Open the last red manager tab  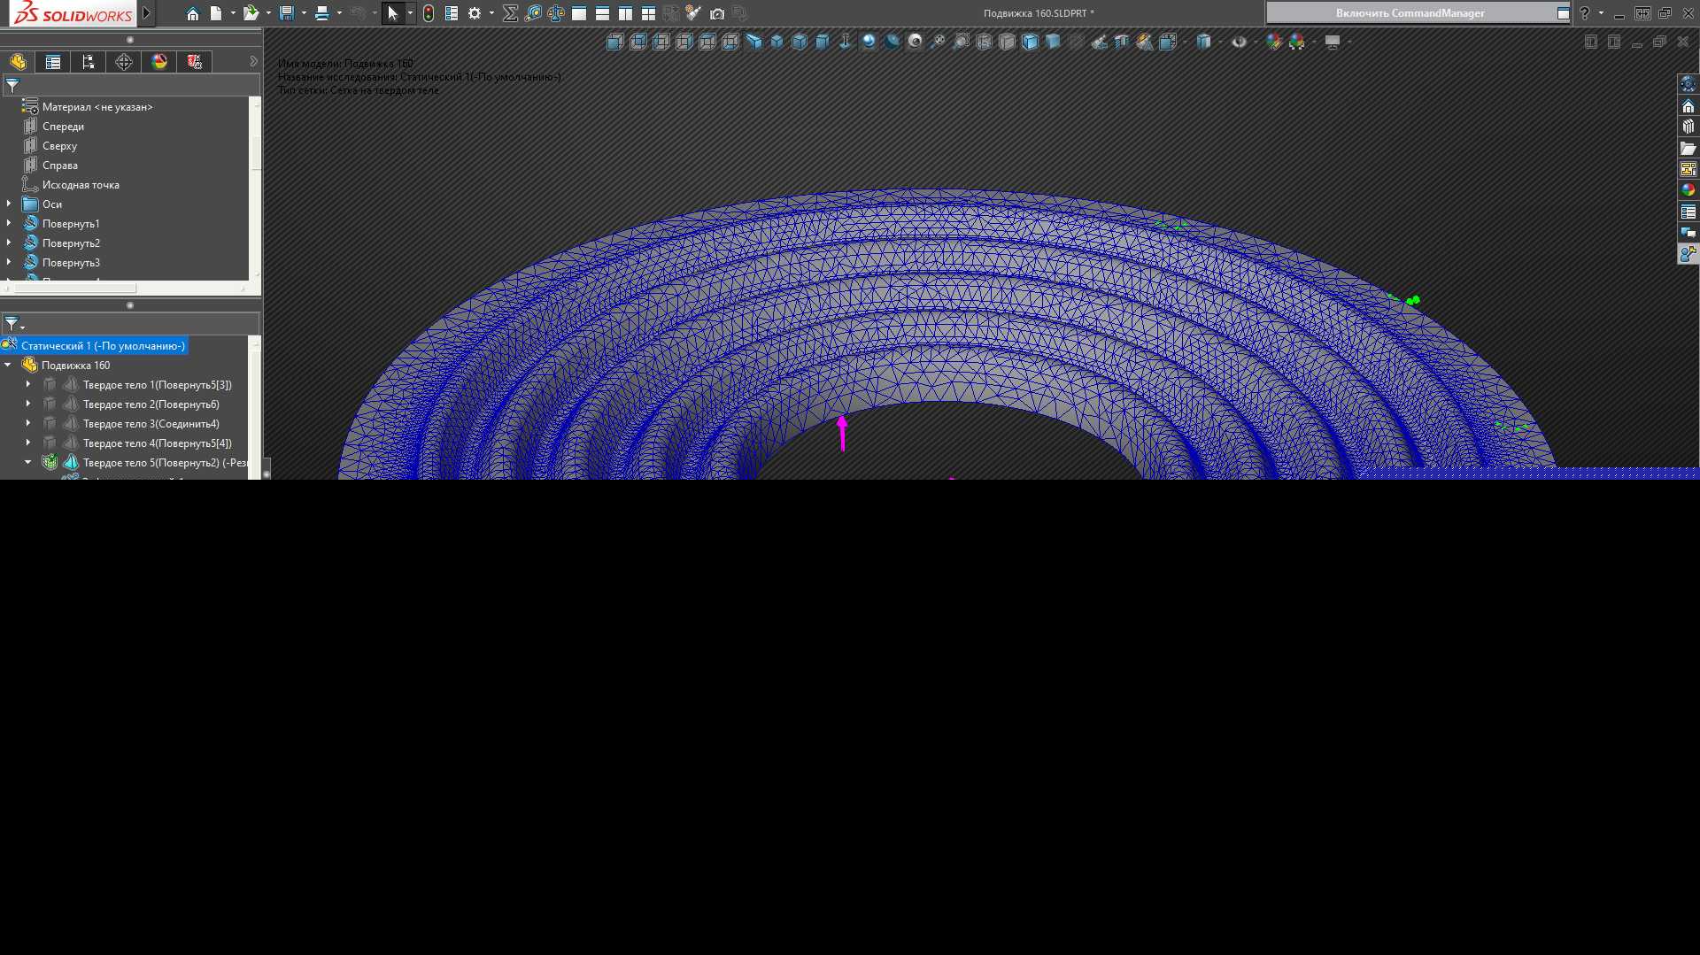click(195, 61)
